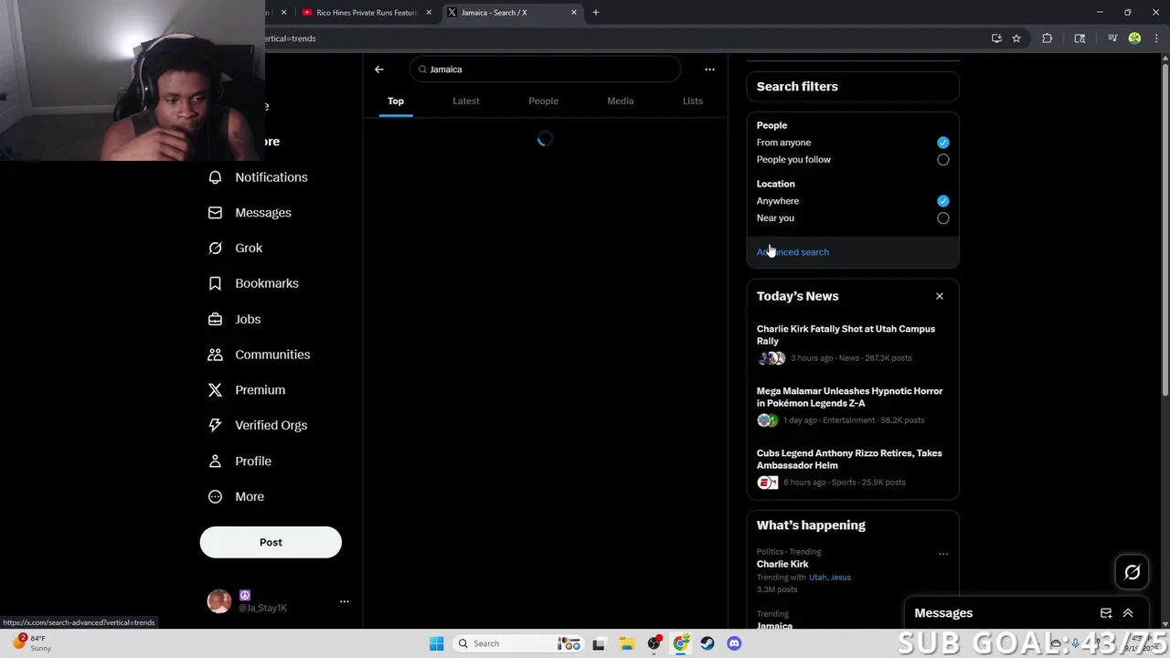Open Chrome extensions puzzle icon

click(1047, 38)
